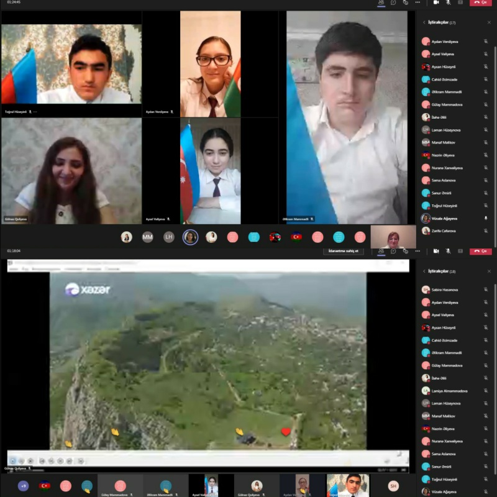Select Əlikram Mammadli large video tile
This screenshot has width=497, height=497.
click(347, 117)
